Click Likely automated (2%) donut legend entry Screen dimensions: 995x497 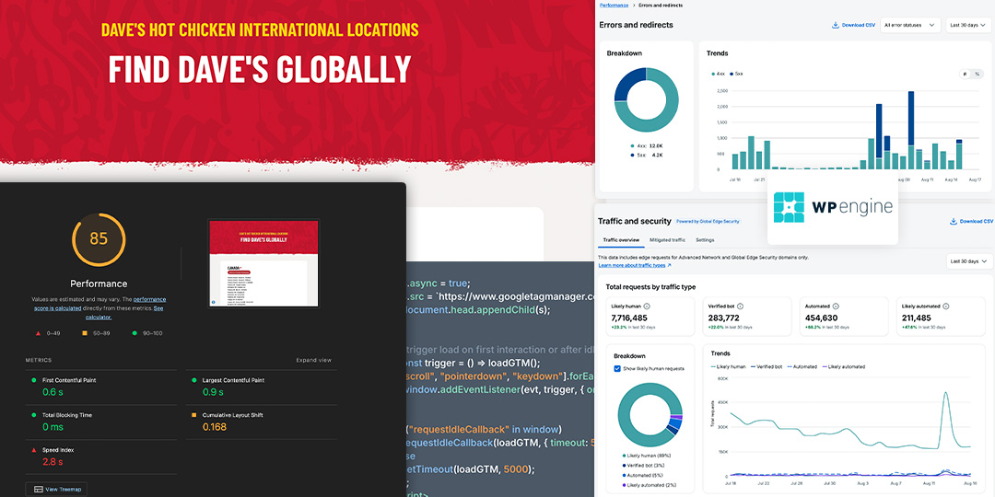(650, 484)
